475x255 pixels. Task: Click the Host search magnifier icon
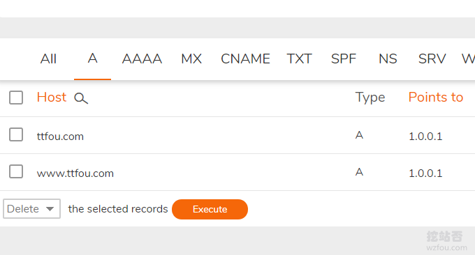click(81, 98)
